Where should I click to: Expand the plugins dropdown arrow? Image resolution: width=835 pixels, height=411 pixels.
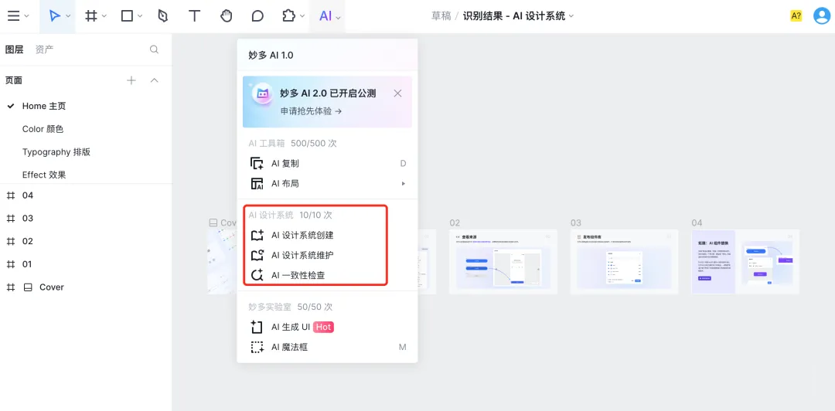(x=302, y=16)
